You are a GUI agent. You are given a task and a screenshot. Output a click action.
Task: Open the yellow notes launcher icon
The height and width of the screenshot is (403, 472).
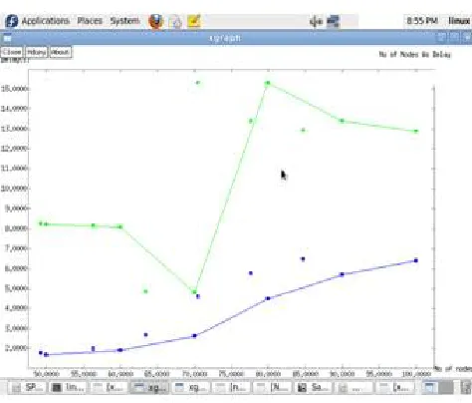point(194,21)
